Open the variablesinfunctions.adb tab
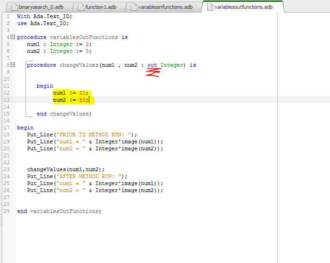 (x=164, y=7)
